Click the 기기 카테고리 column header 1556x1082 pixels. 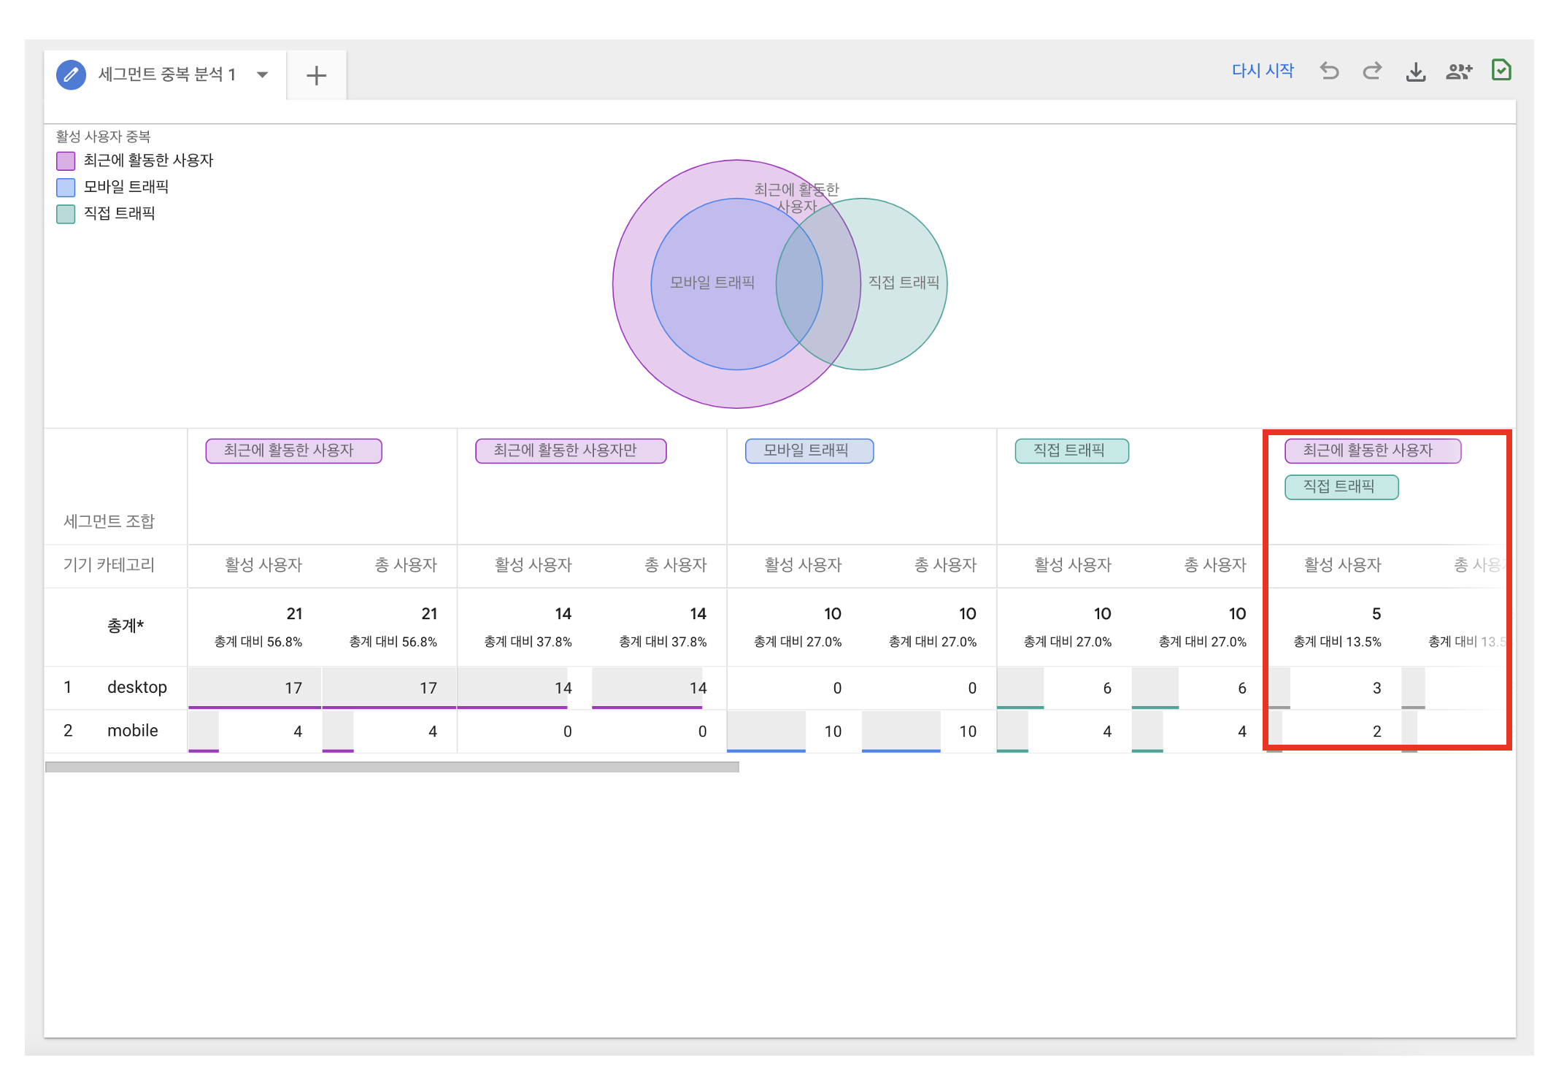109,564
